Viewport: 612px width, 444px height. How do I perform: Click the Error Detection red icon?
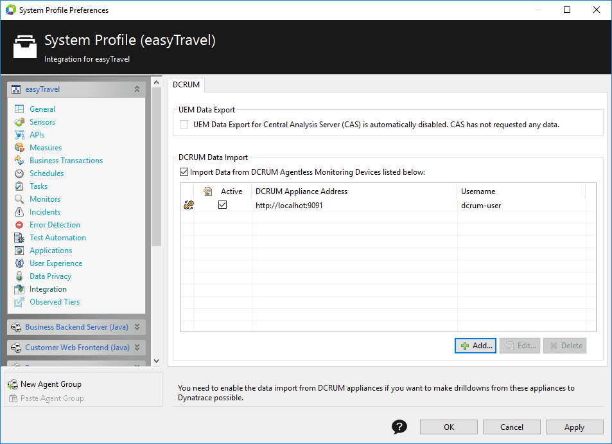point(19,225)
